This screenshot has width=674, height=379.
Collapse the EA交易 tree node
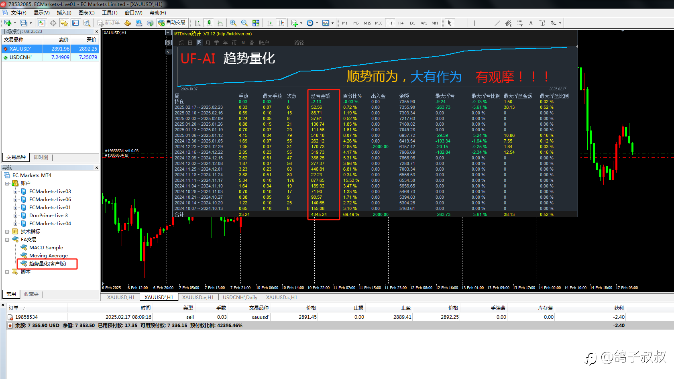[7, 240]
